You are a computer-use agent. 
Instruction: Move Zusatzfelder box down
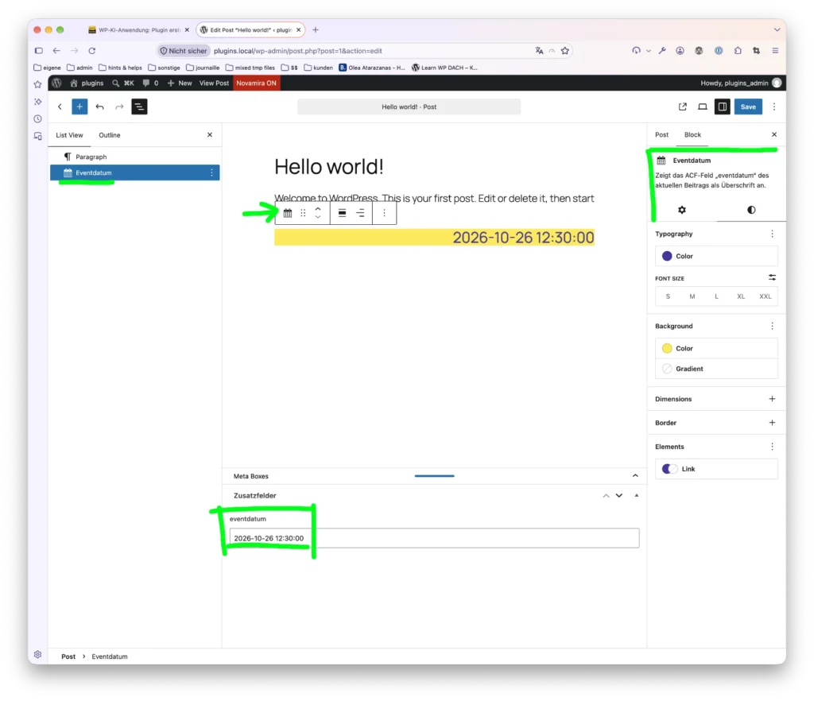coord(618,495)
